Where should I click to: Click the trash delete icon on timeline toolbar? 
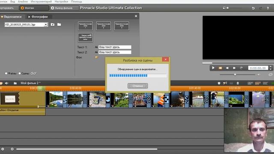238,83
